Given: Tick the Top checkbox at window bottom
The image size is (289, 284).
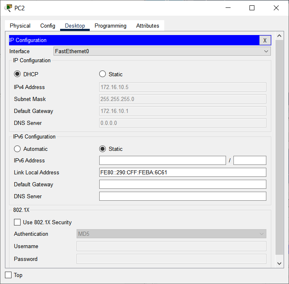Looking at the screenshot, I should point(8,275).
